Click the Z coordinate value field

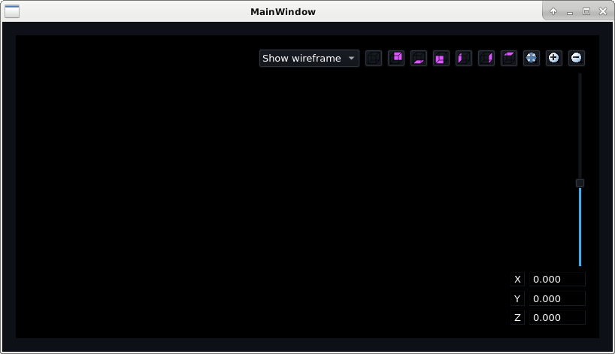(557, 317)
